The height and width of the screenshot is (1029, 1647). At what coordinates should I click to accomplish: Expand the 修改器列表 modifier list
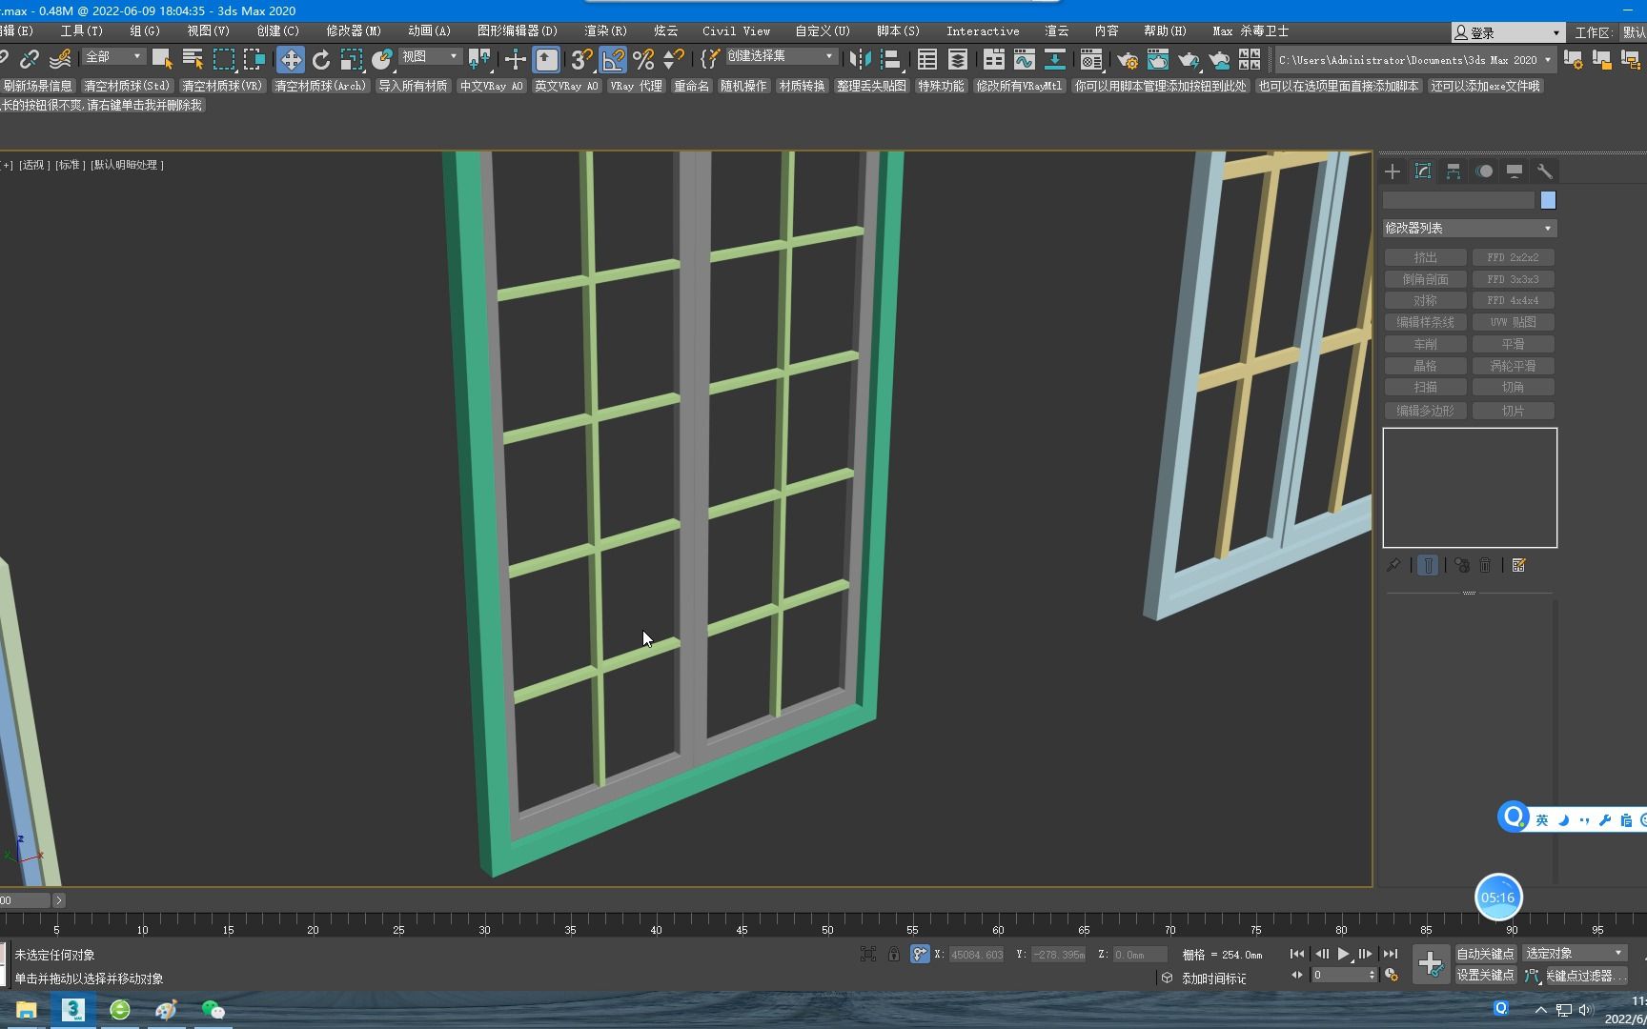(1470, 229)
